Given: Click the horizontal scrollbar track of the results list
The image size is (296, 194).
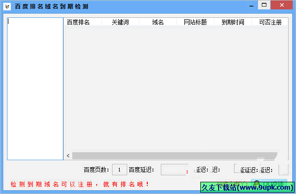Looking at the screenshot, I should [175, 155].
